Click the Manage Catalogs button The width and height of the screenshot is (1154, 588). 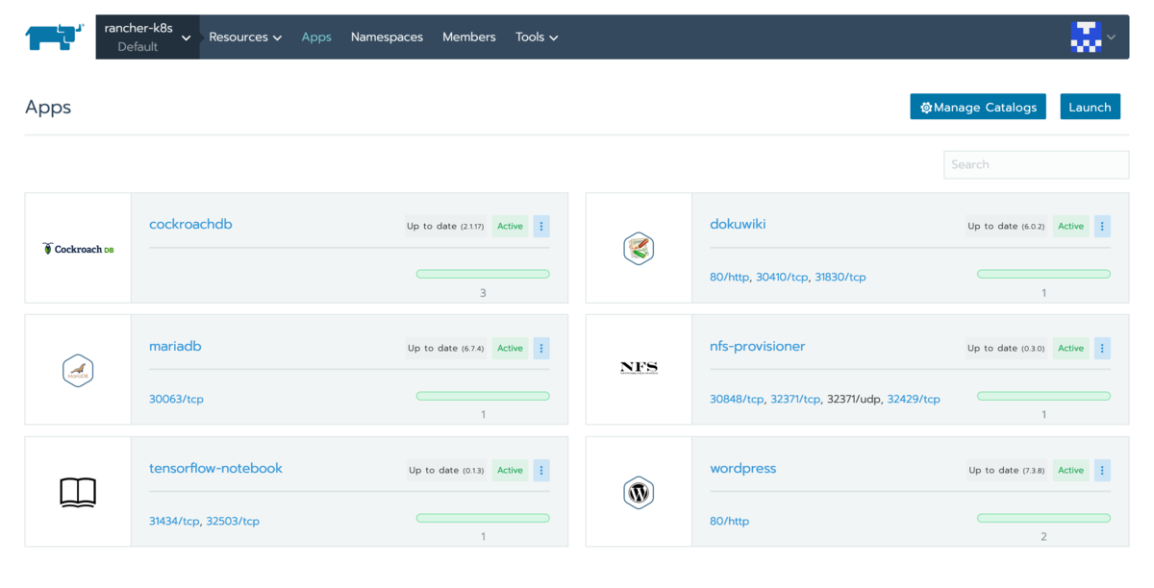[978, 107]
